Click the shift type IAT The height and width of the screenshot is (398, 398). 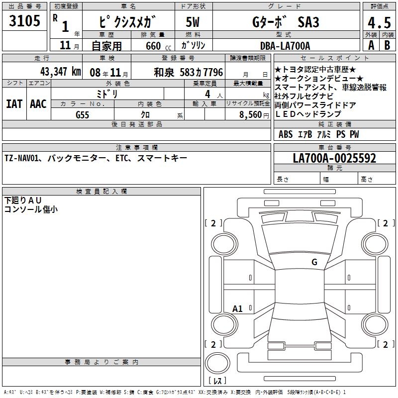[x=14, y=104]
